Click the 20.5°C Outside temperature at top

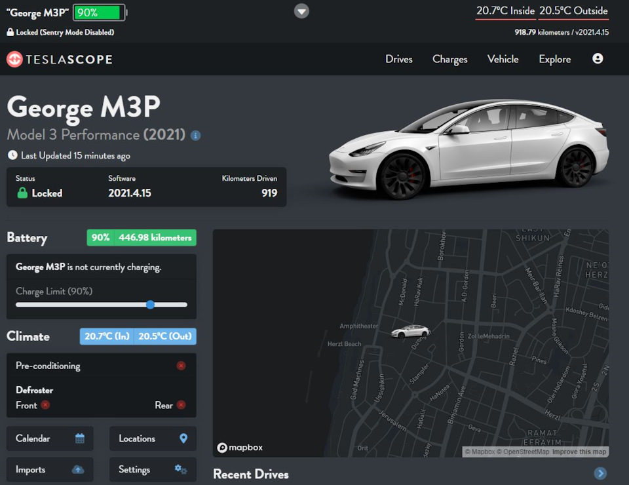(573, 11)
